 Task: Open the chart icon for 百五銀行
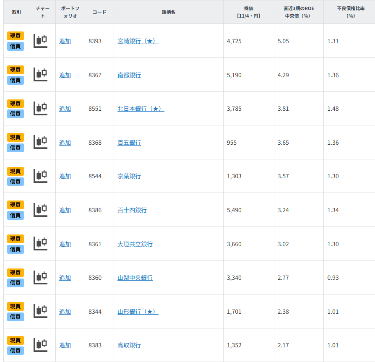[x=41, y=142]
